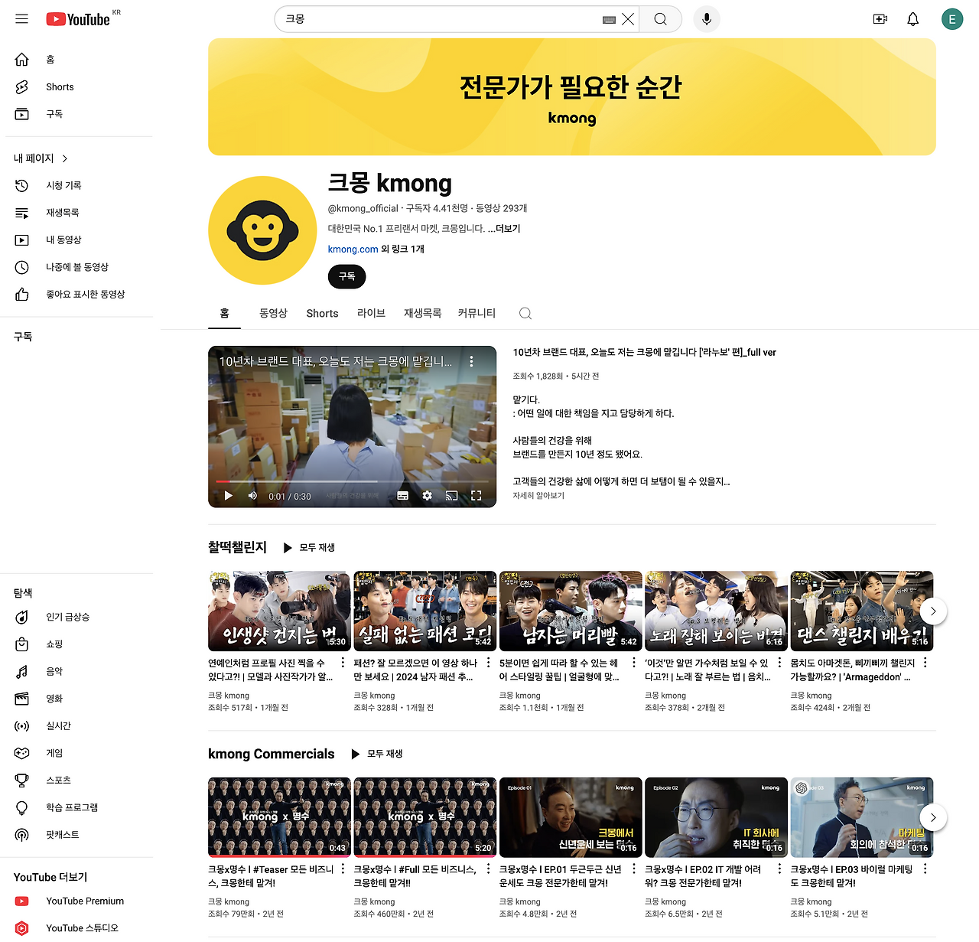Image resolution: width=979 pixels, height=942 pixels.
Task: Switch to the channel Shorts tab
Action: [322, 314]
